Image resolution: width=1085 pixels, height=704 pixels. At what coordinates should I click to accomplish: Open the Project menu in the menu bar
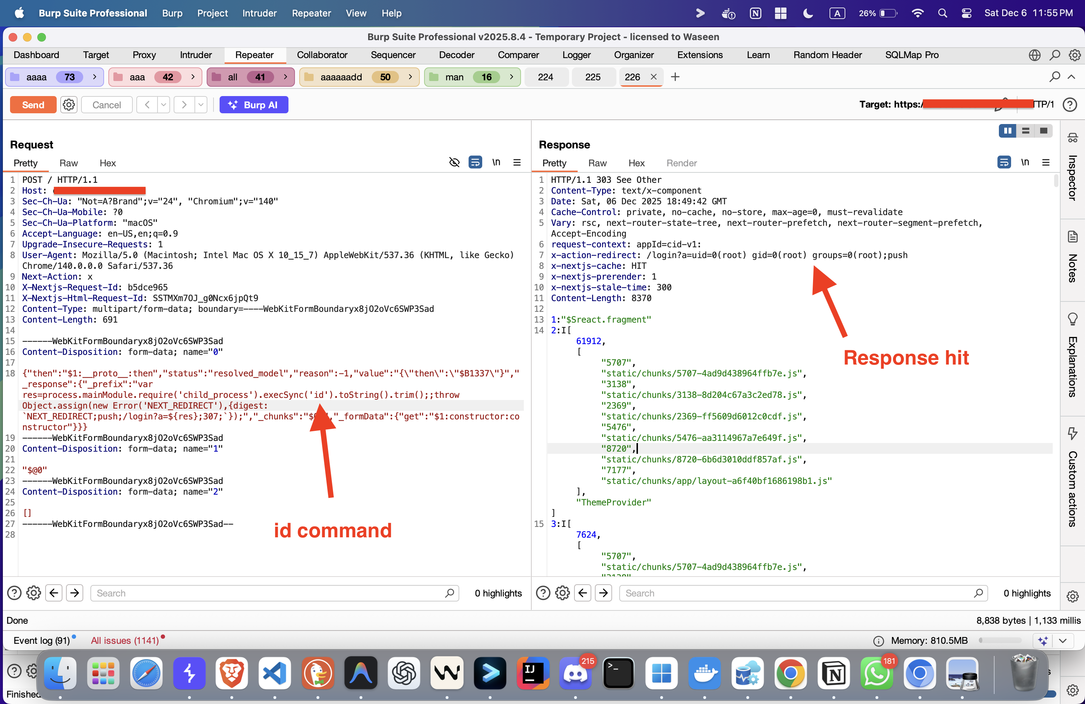click(212, 13)
